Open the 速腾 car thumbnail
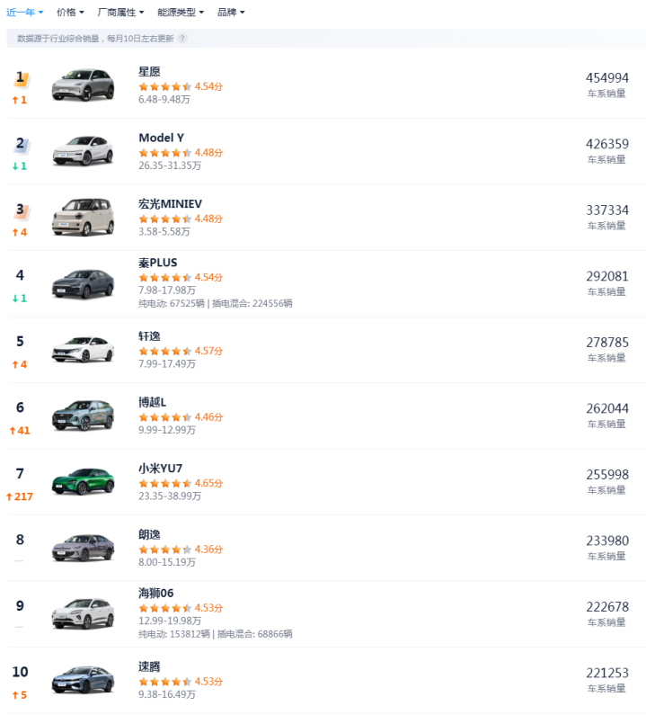The image size is (646, 715). (83, 680)
